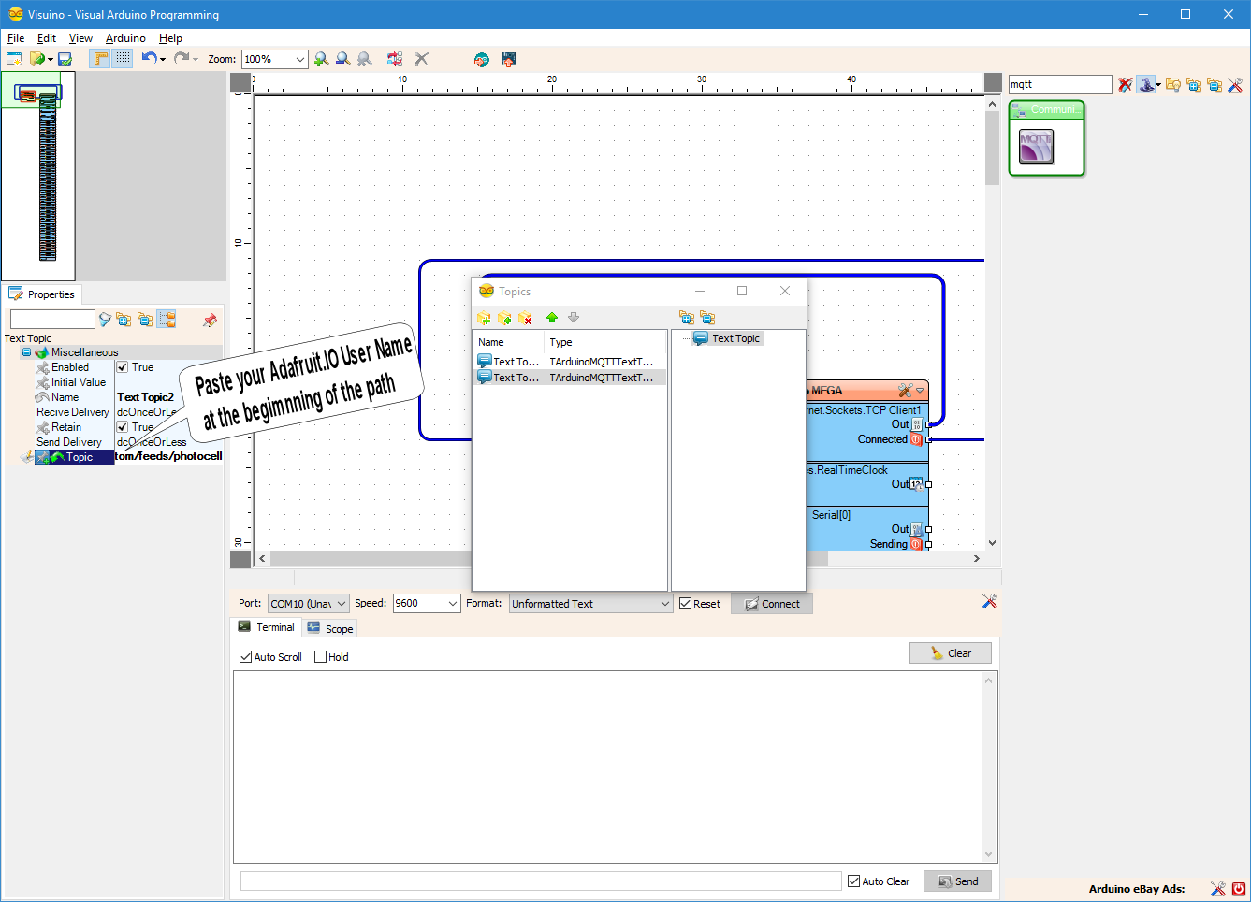Switch to the Scope tab
This screenshot has height=902, width=1251.
pyautogui.click(x=330, y=628)
